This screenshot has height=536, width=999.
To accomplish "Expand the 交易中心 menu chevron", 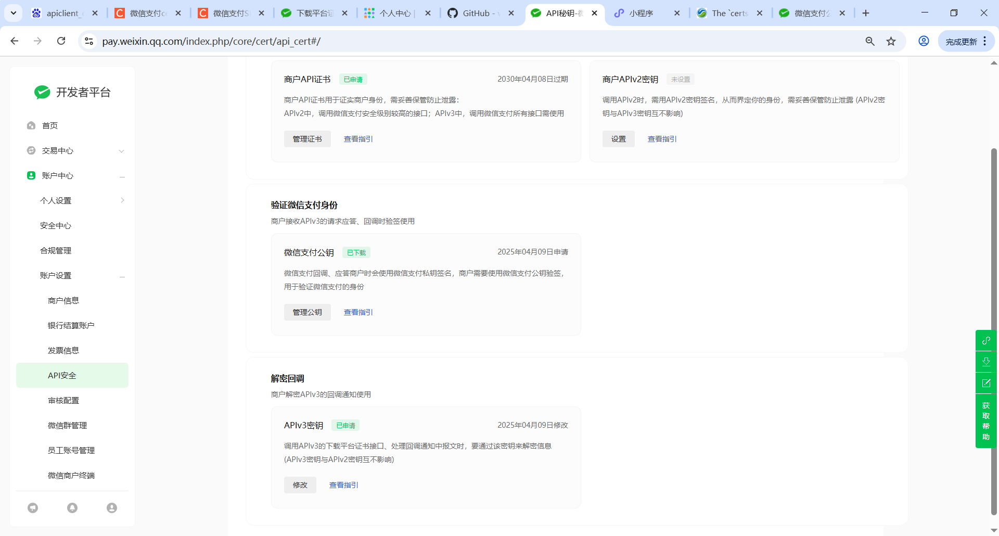I will pyautogui.click(x=122, y=151).
